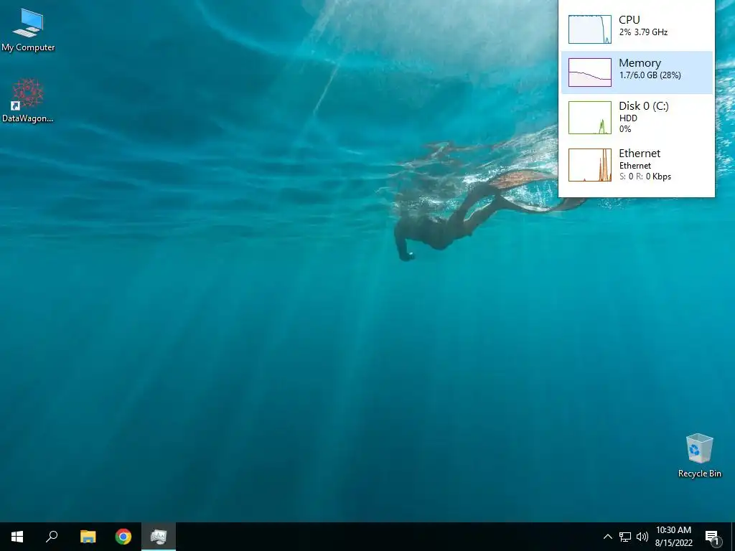The image size is (735, 551).
Task: Open the network status tray icon
Action: [x=625, y=537]
